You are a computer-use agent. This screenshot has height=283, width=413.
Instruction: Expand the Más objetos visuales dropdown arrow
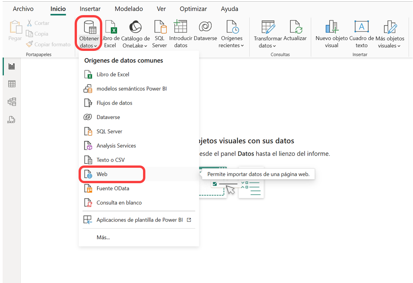tap(399, 46)
